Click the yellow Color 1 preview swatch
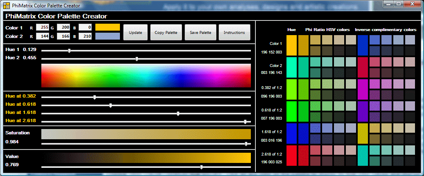The height and width of the screenshot is (176, 424). tap(108, 27)
